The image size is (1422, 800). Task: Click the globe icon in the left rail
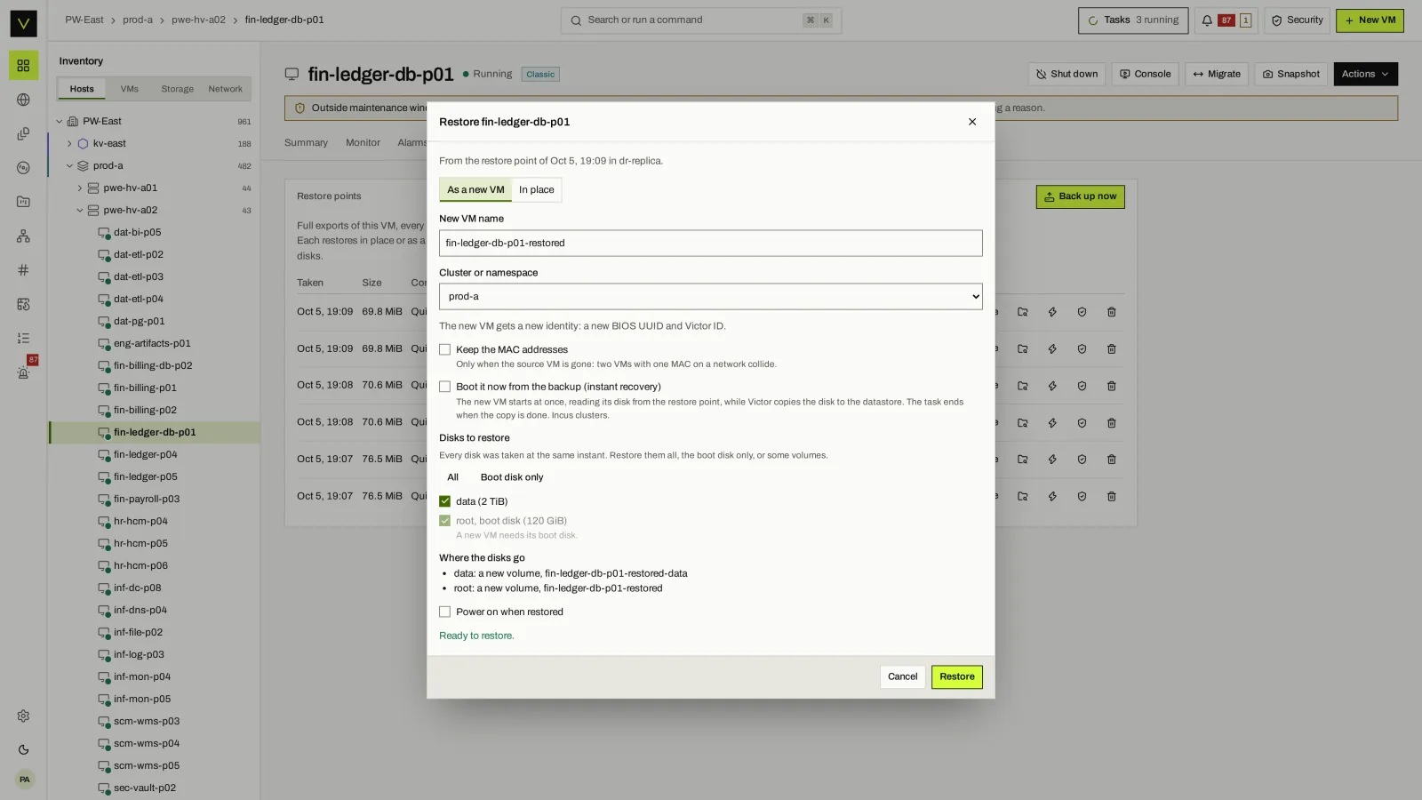click(23, 100)
